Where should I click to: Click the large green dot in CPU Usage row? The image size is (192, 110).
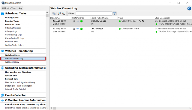[81, 29]
